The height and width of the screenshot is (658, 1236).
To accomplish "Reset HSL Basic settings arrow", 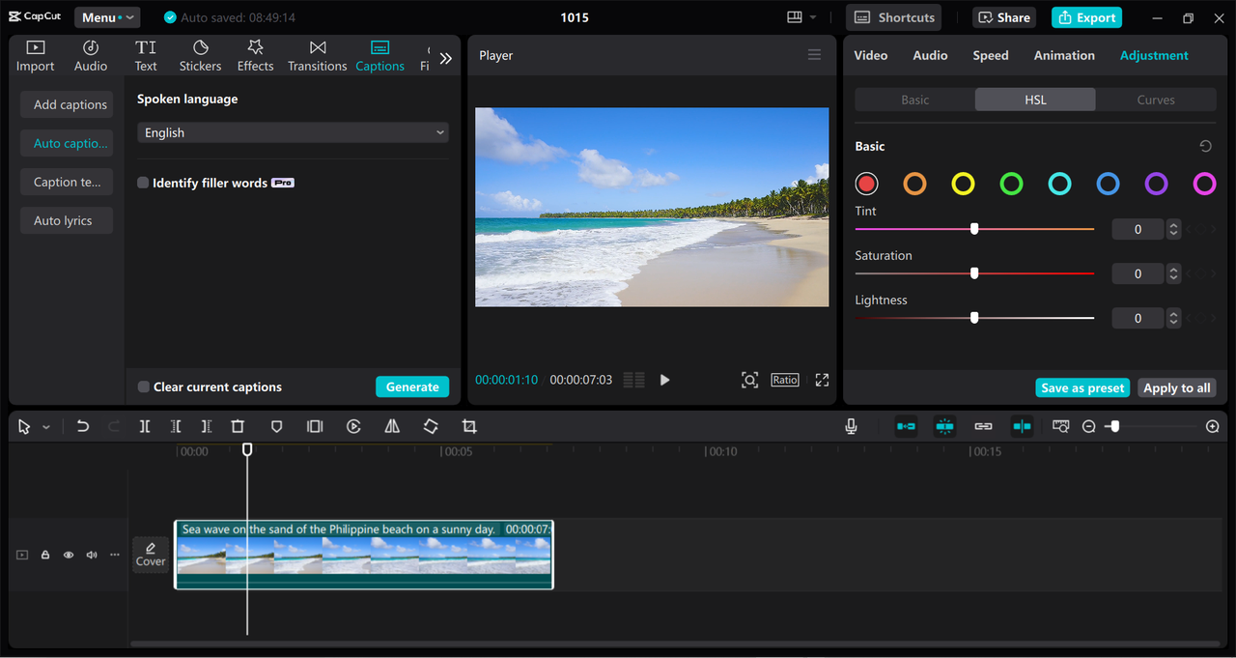I will point(1205,146).
